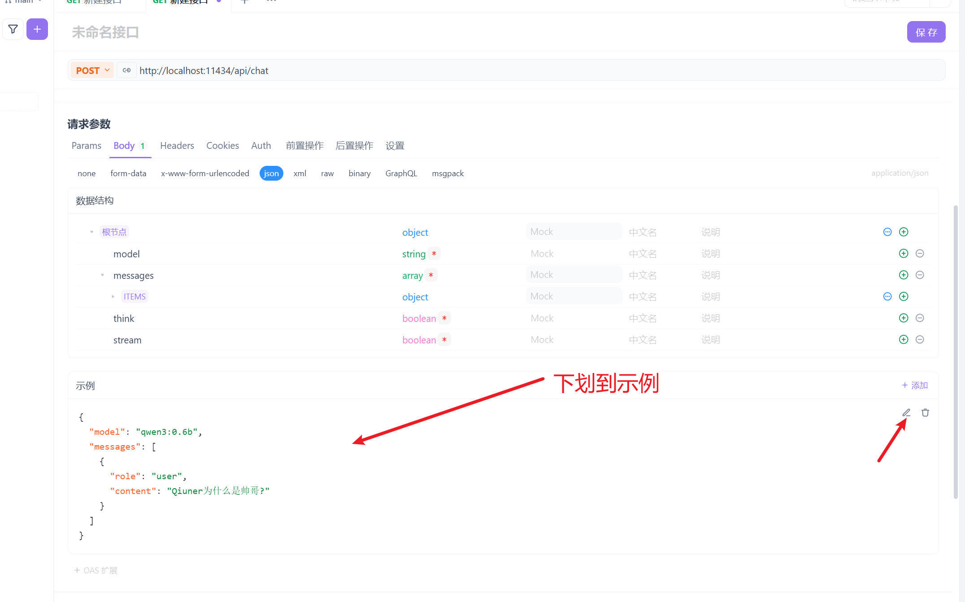The height and width of the screenshot is (602, 965).
Task: Click the purple plus add button
Action: (37, 29)
